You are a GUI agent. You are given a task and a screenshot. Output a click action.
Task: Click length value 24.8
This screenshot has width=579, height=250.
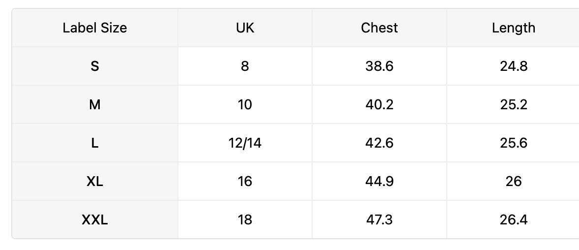click(513, 66)
